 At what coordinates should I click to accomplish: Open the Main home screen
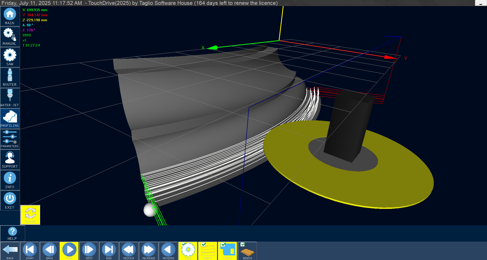click(10, 16)
